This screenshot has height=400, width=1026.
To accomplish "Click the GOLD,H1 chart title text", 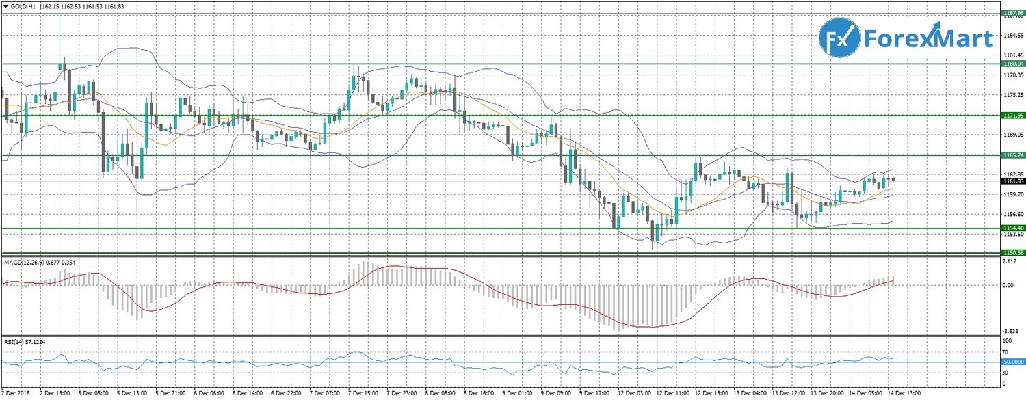I will tap(25, 6).
